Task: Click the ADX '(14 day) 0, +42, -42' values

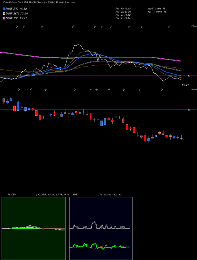Action: [x=110, y=195]
